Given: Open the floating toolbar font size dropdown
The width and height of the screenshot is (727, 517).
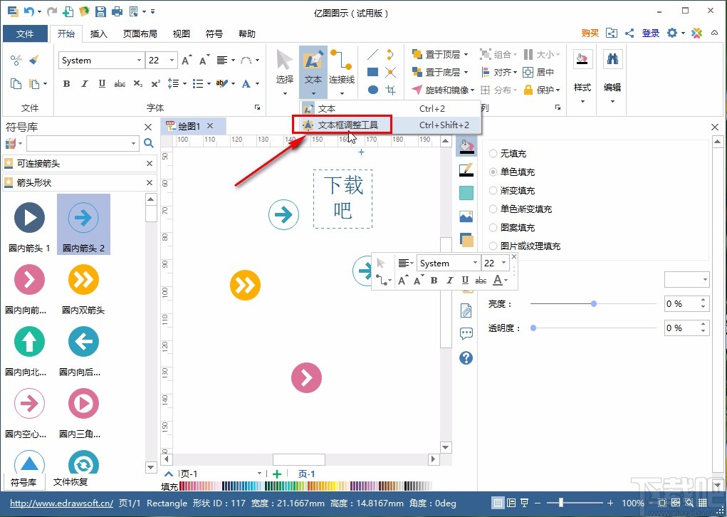Looking at the screenshot, I should (504, 263).
